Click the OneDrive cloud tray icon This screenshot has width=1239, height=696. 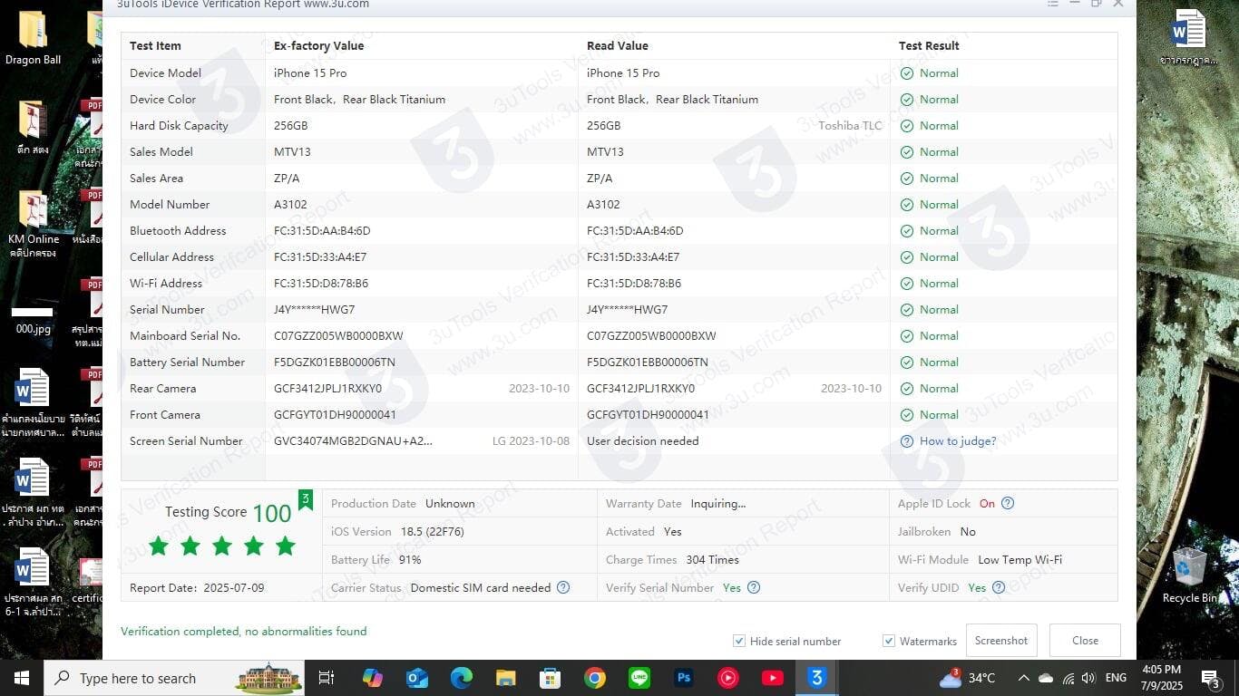(1046, 678)
